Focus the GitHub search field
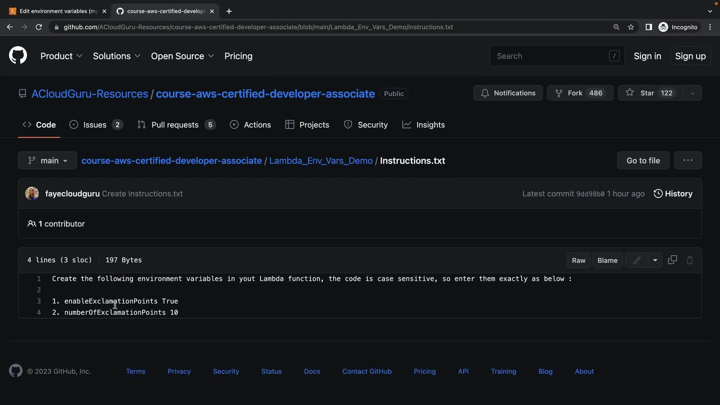720x405 pixels. pyautogui.click(x=551, y=56)
